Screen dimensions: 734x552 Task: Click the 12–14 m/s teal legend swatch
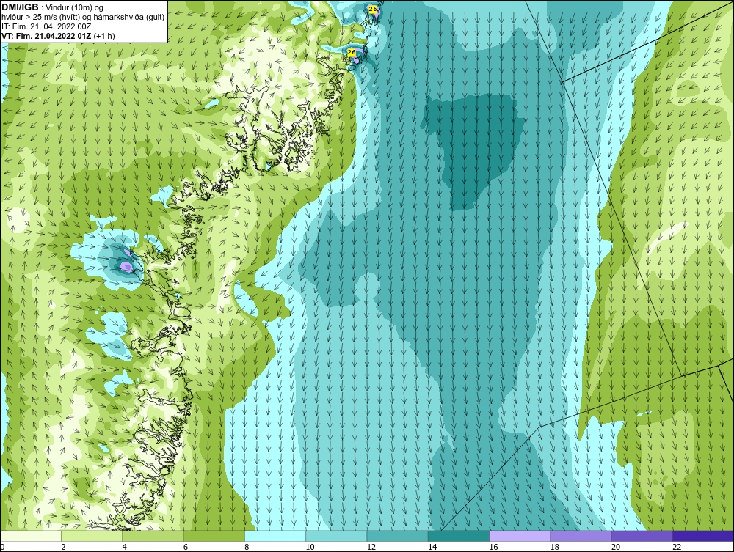click(397, 536)
